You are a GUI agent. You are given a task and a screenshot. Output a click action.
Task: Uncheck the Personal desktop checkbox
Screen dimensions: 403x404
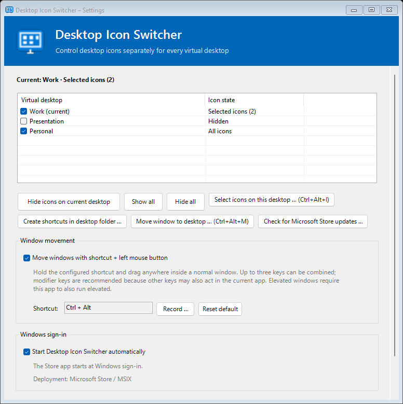coord(23,131)
